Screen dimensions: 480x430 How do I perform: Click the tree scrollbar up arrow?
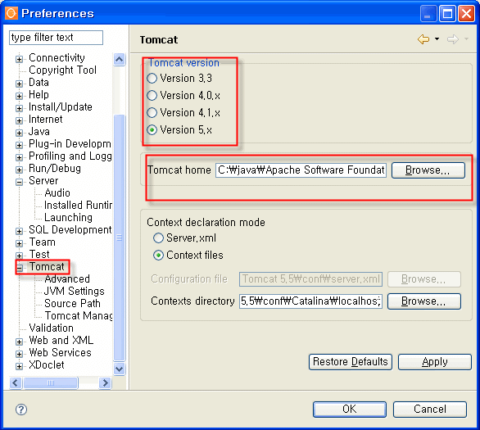coord(119,59)
